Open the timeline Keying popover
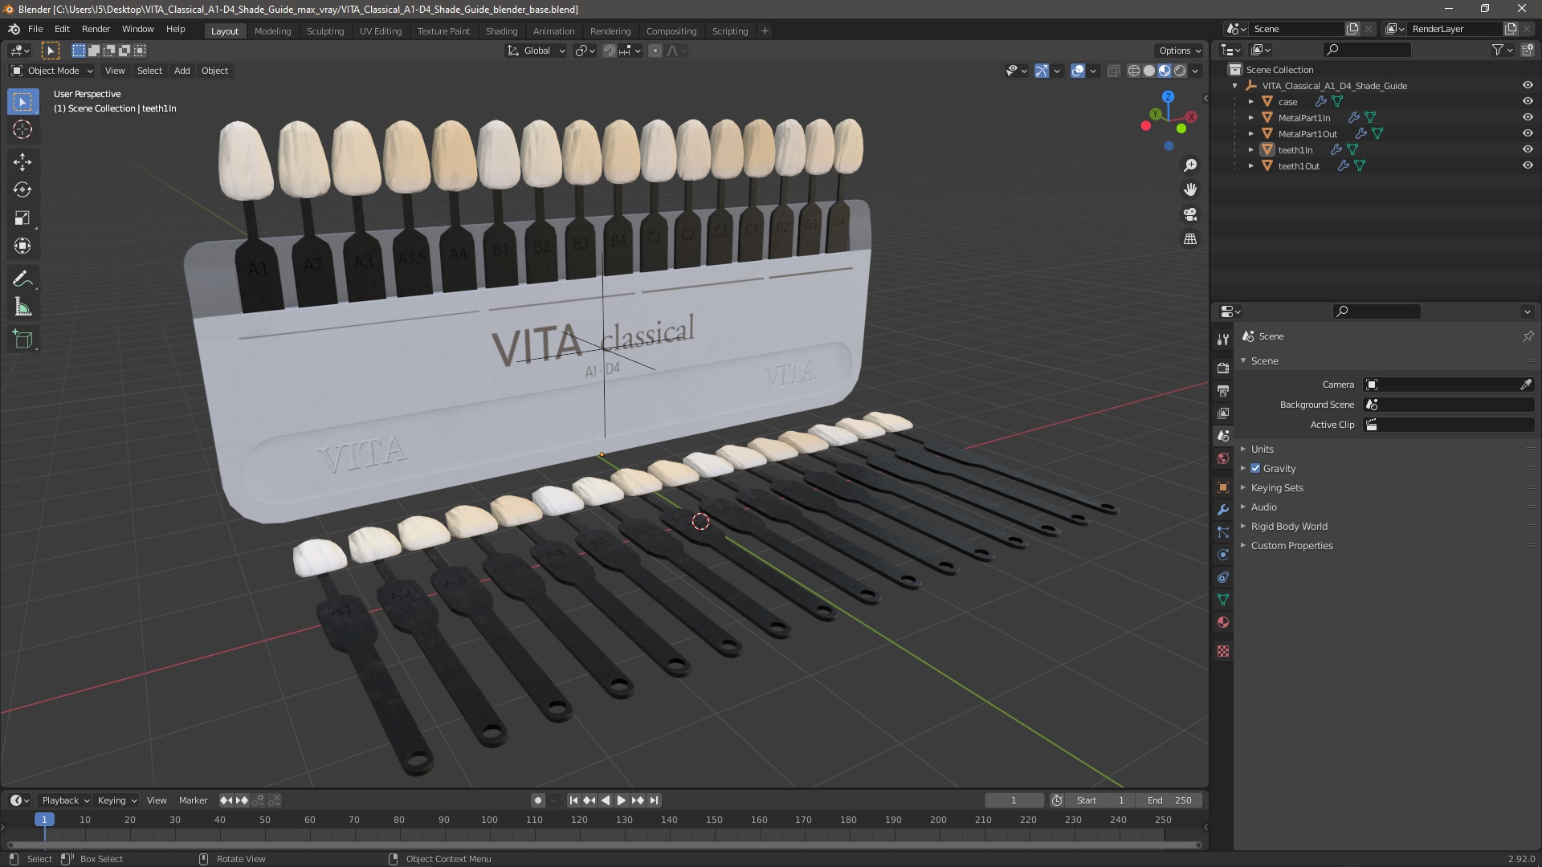 [x=117, y=800]
